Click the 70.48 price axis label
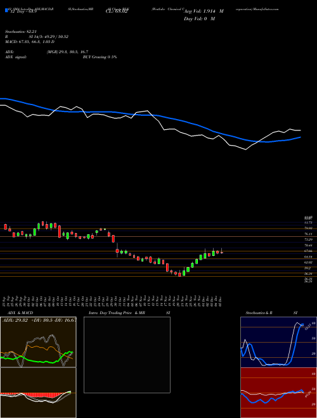Screen dimensions: 317x418 [x=309, y=245]
